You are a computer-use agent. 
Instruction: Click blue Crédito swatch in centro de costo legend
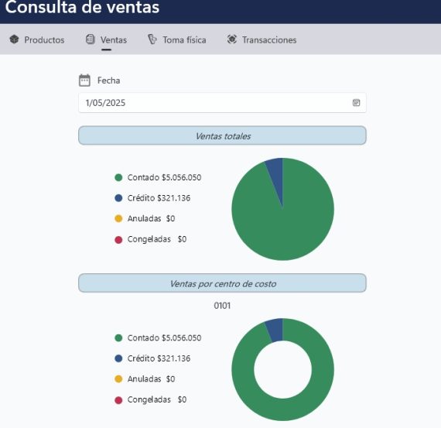pos(118,358)
